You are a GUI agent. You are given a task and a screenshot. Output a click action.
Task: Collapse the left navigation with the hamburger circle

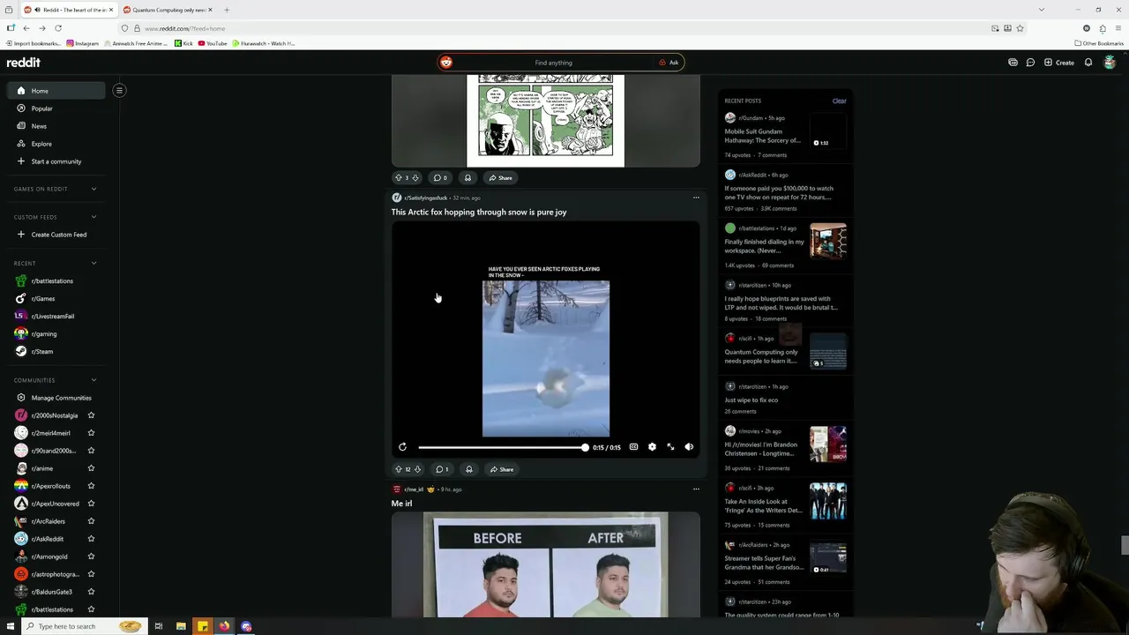(x=119, y=90)
